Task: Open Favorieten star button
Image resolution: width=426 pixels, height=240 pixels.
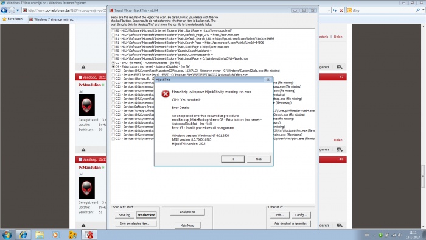Action: [x=13, y=19]
